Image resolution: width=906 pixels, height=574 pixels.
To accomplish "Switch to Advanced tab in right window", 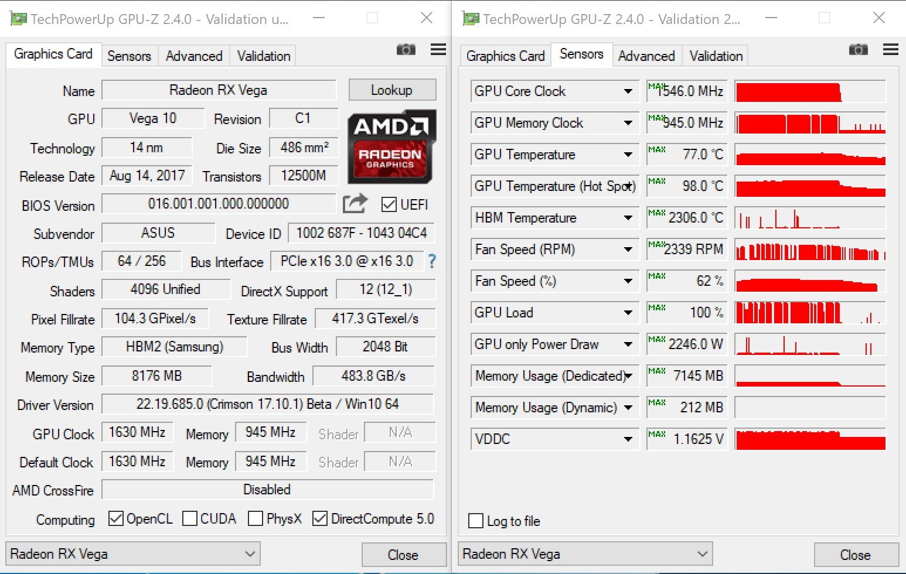I will (x=646, y=56).
